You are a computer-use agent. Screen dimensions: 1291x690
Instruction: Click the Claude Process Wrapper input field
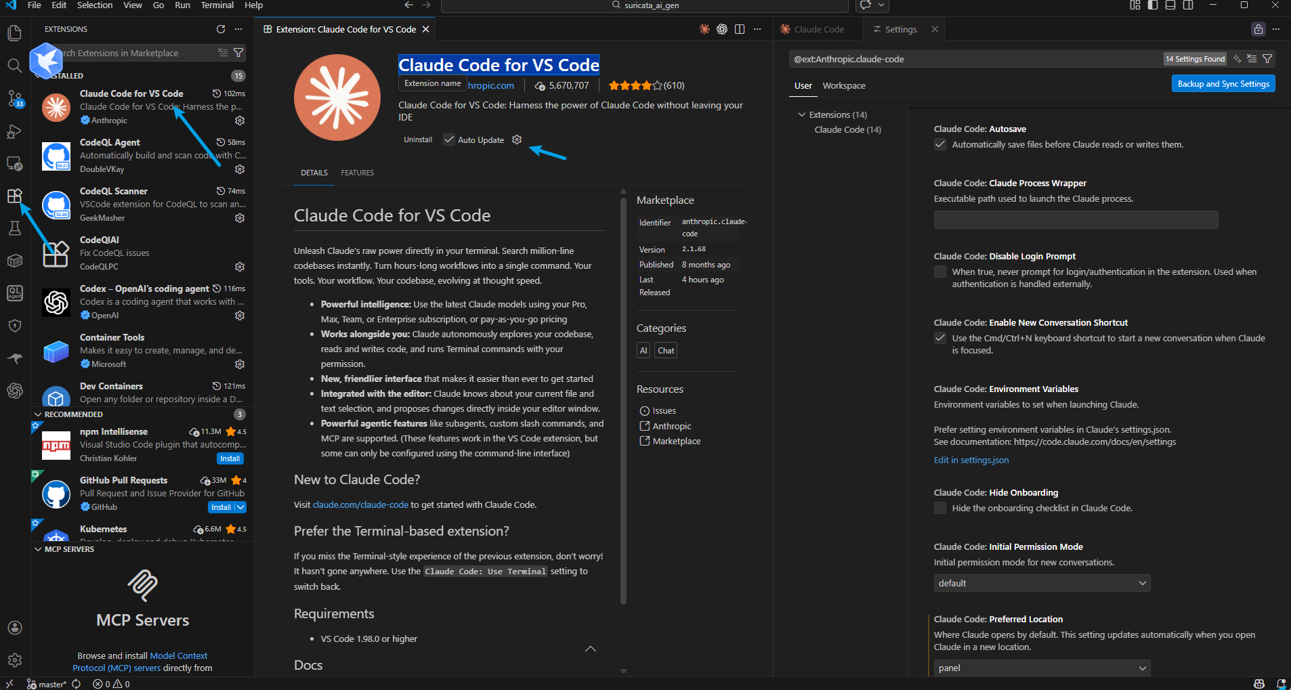click(x=1076, y=219)
